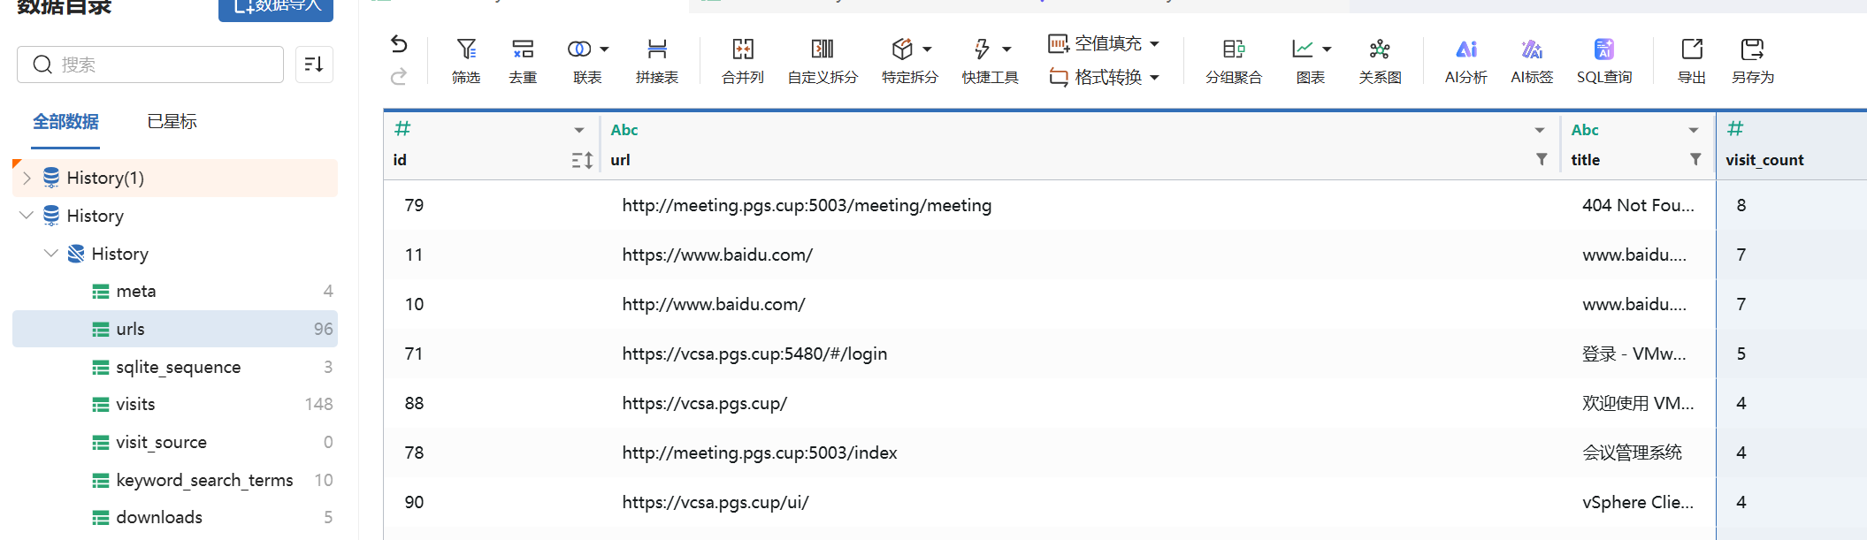Select the 去重 deduplicate tool

523,60
